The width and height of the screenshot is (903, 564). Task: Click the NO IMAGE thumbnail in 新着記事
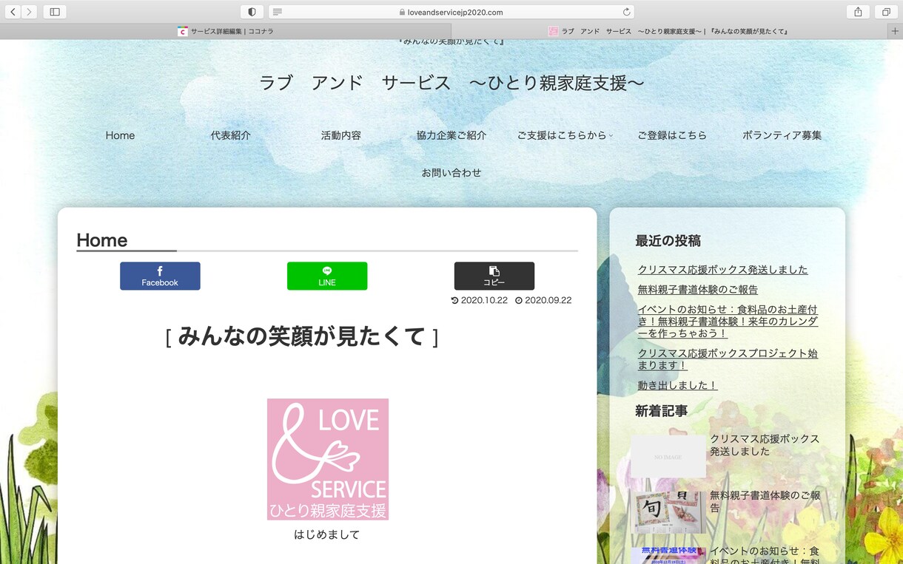click(668, 456)
